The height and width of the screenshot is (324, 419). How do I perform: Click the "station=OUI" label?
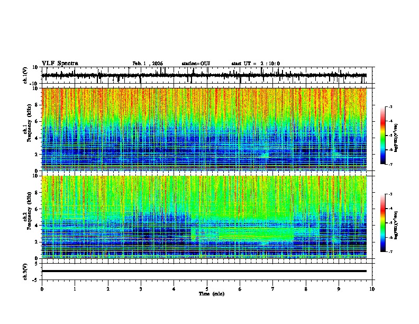(x=196, y=64)
